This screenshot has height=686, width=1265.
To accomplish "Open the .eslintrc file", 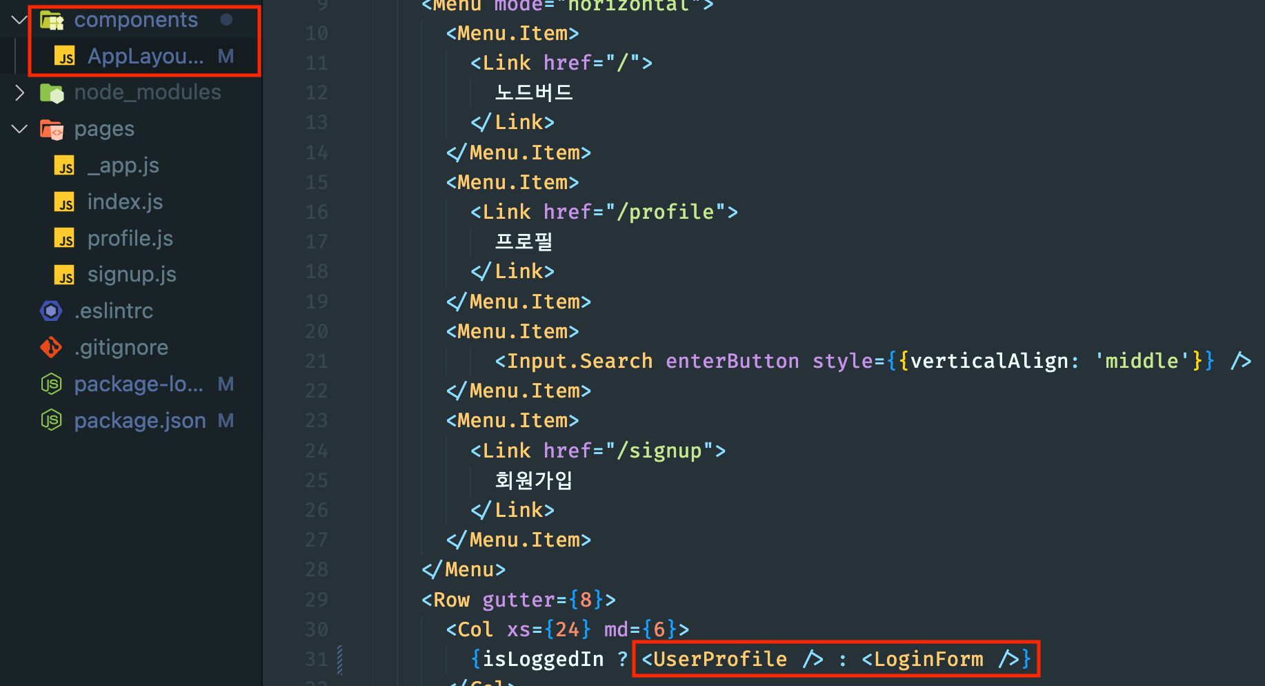I will coord(113,311).
